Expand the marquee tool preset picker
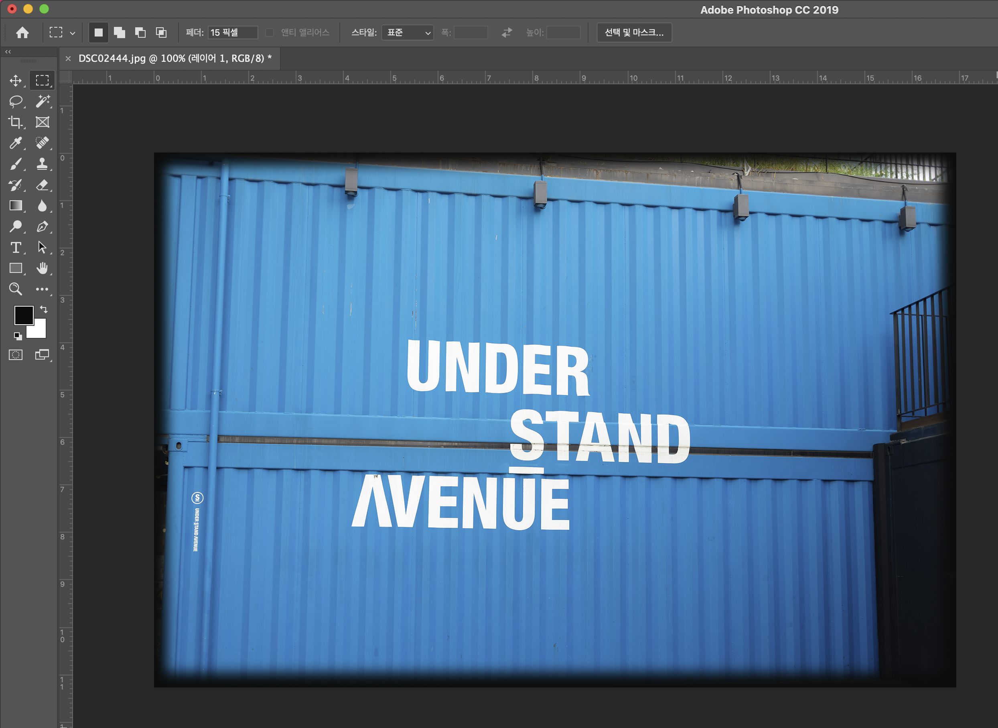This screenshot has width=998, height=728. pyautogui.click(x=73, y=33)
